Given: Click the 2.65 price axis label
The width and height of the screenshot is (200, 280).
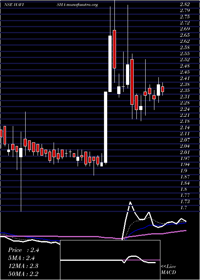Looking at the screenshot, I should [x=185, y=35].
